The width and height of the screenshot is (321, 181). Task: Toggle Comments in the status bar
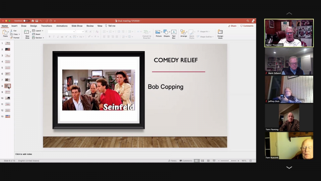[x=186, y=160]
